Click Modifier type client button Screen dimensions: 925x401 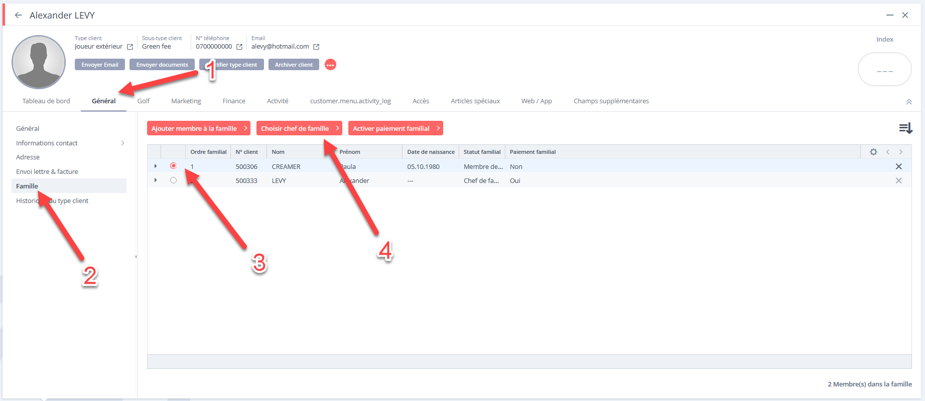coord(231,65)
